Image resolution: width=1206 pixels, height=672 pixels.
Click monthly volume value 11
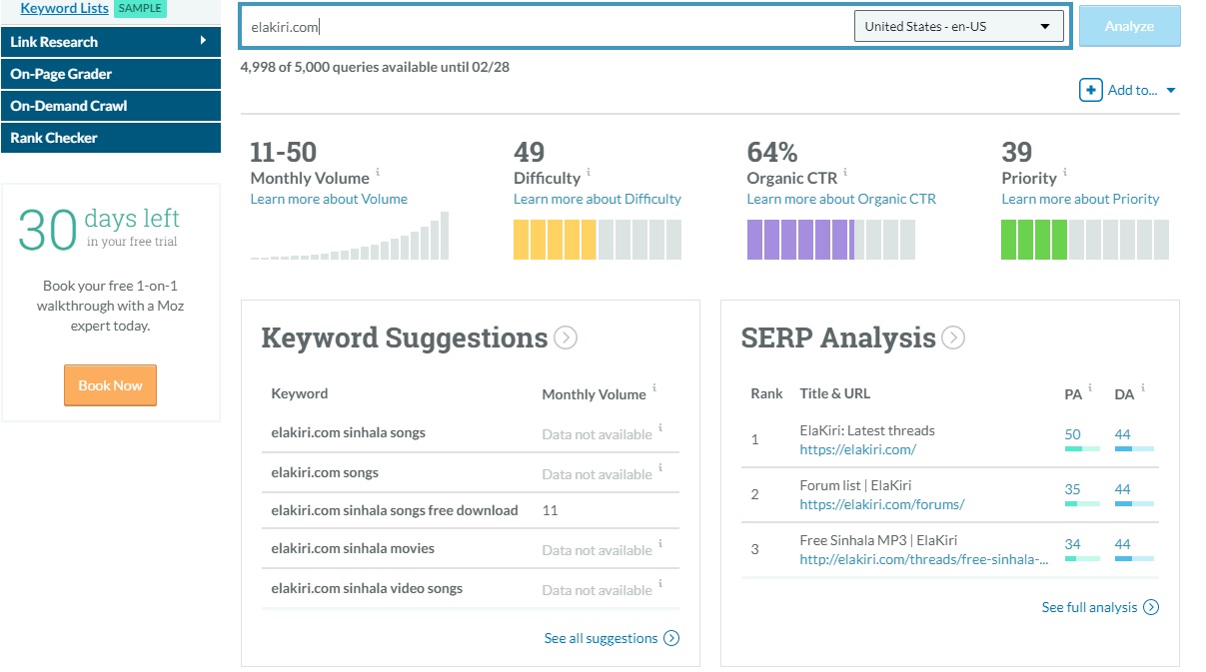tap(550, 510)
